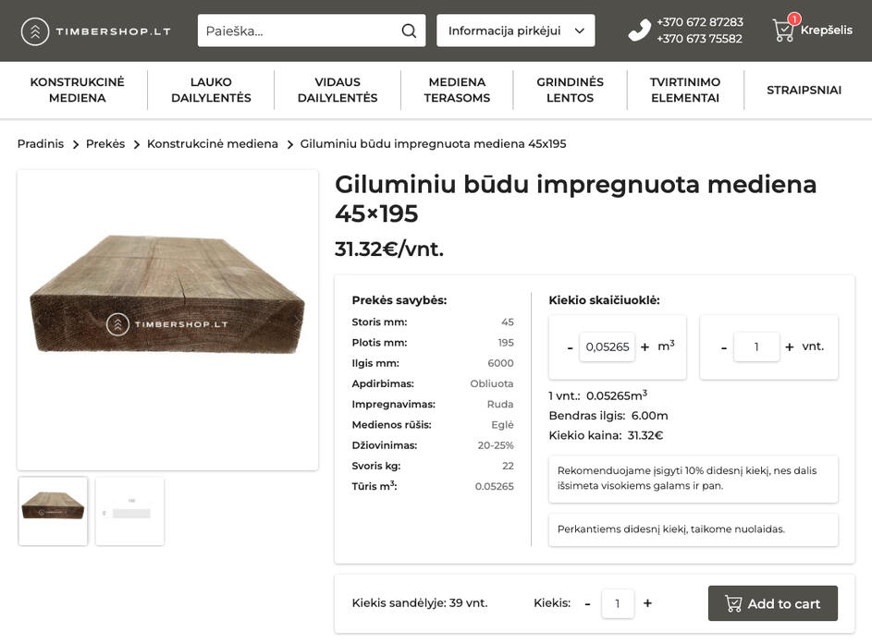Go to Pradinis via the breadcrumb

(x=40, y=143)
